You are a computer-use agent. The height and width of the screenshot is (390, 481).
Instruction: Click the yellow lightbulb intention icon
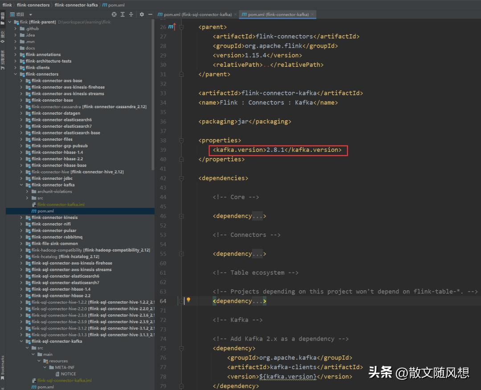[188, 300]
